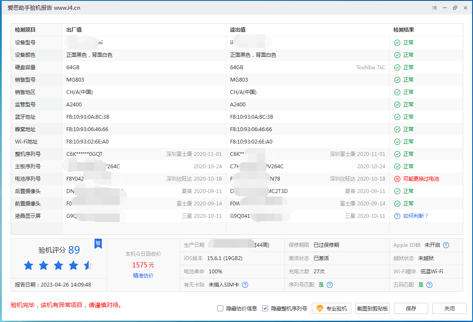Click the help icon next to 五码匹配
The width and height of the screenshot is (473, 322).
(x=429, y=285)
